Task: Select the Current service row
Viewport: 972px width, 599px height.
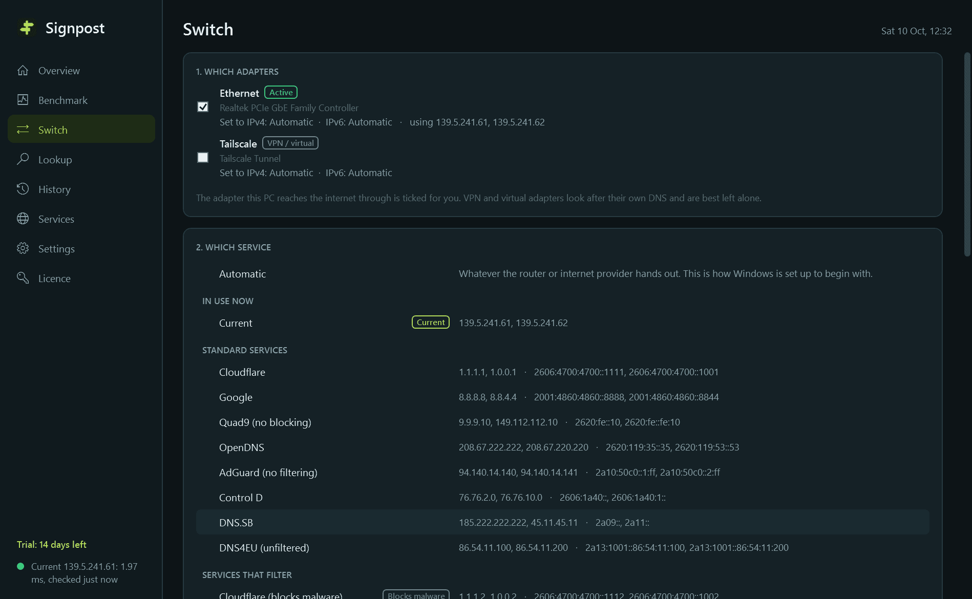Action: (562, 323)
